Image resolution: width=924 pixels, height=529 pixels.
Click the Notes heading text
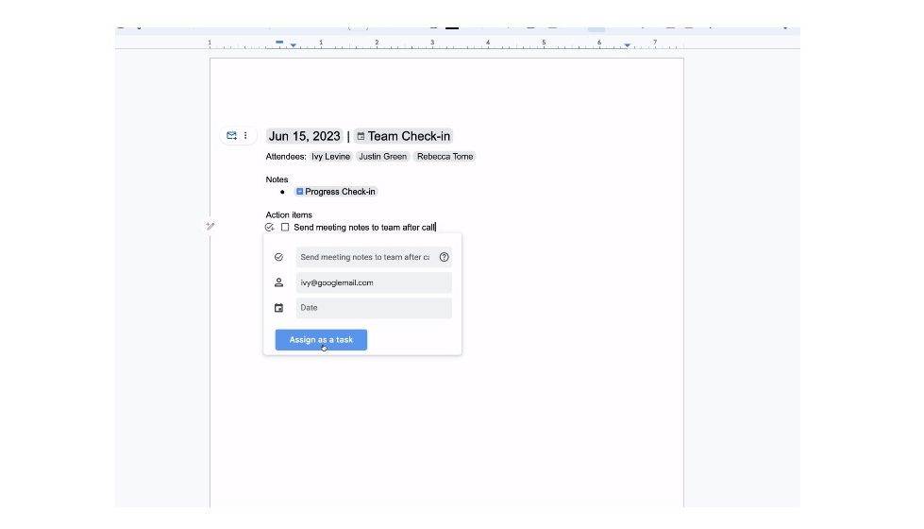[x=277, y=179]
